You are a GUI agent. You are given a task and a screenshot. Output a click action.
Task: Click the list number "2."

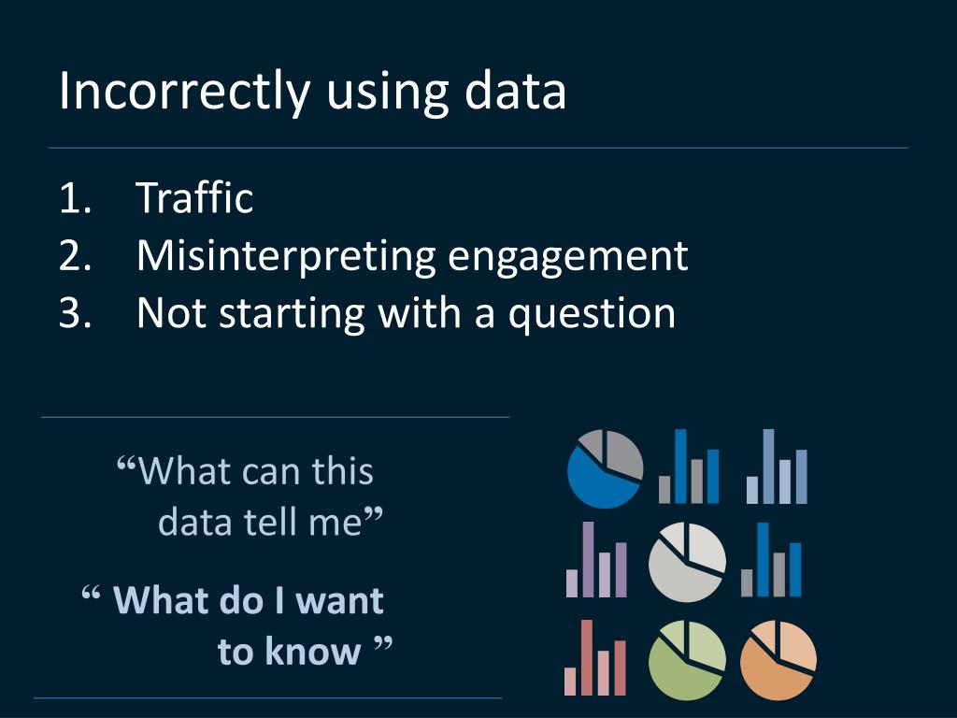click(75, 255)
